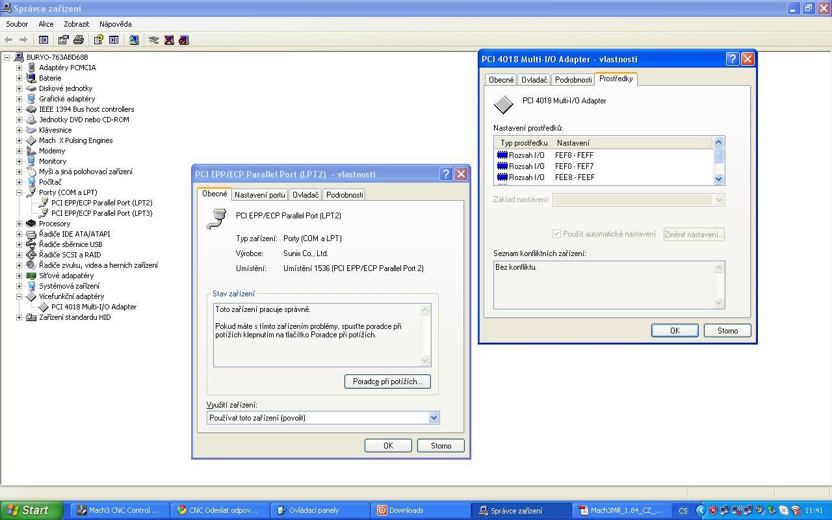The image size is (832, 520).
Task: Click the question mark help button in LPT2 dialog
Action: [x=446, y=174]
